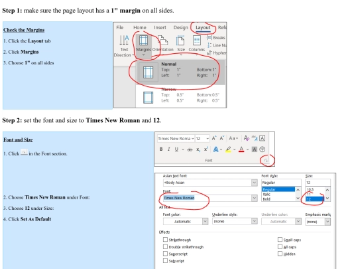Image resolution: width=358 pixels, height=269 pixels.
Task: Click the Font style input field
Action: (x=281, y=183)
